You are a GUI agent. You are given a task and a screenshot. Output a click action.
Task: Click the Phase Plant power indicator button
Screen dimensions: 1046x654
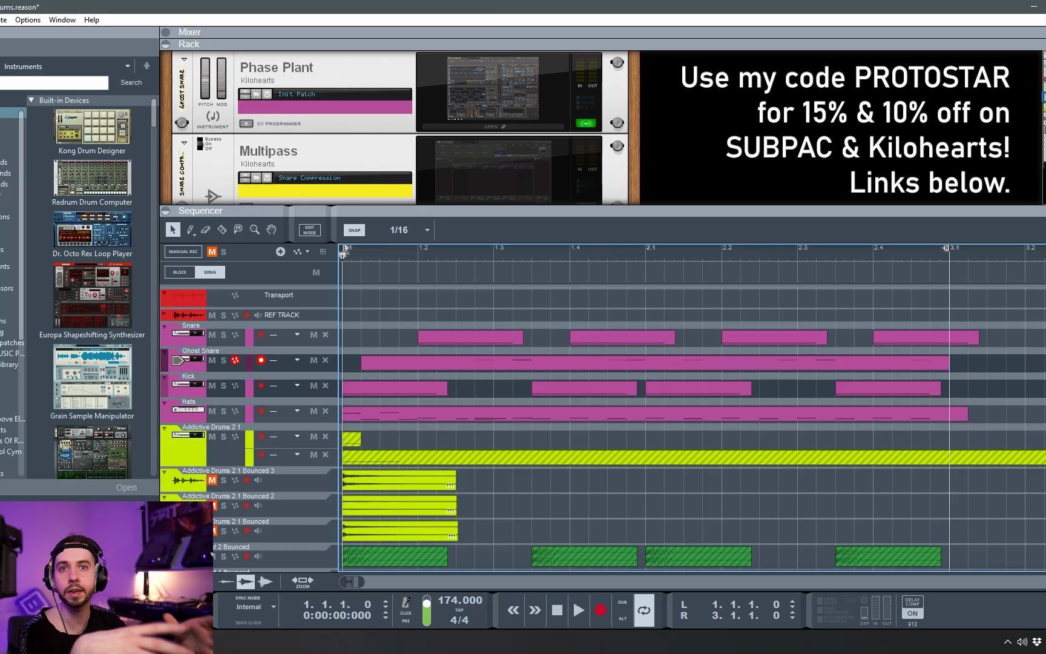[x=585, y=123]
